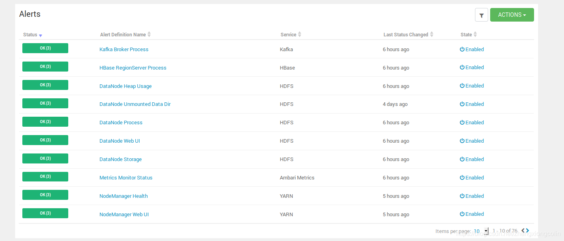
Task: Click HBase service cell
Action: tap(287, 68)
